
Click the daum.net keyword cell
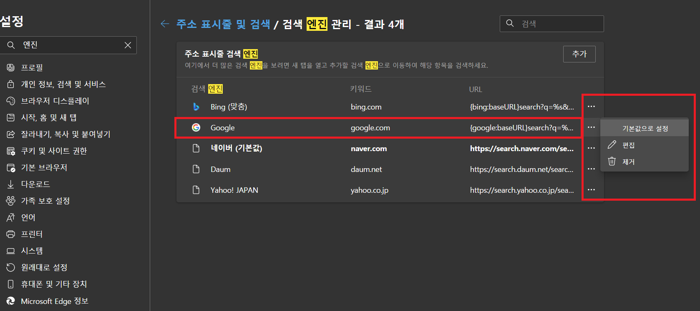click(x=366, y=169)
